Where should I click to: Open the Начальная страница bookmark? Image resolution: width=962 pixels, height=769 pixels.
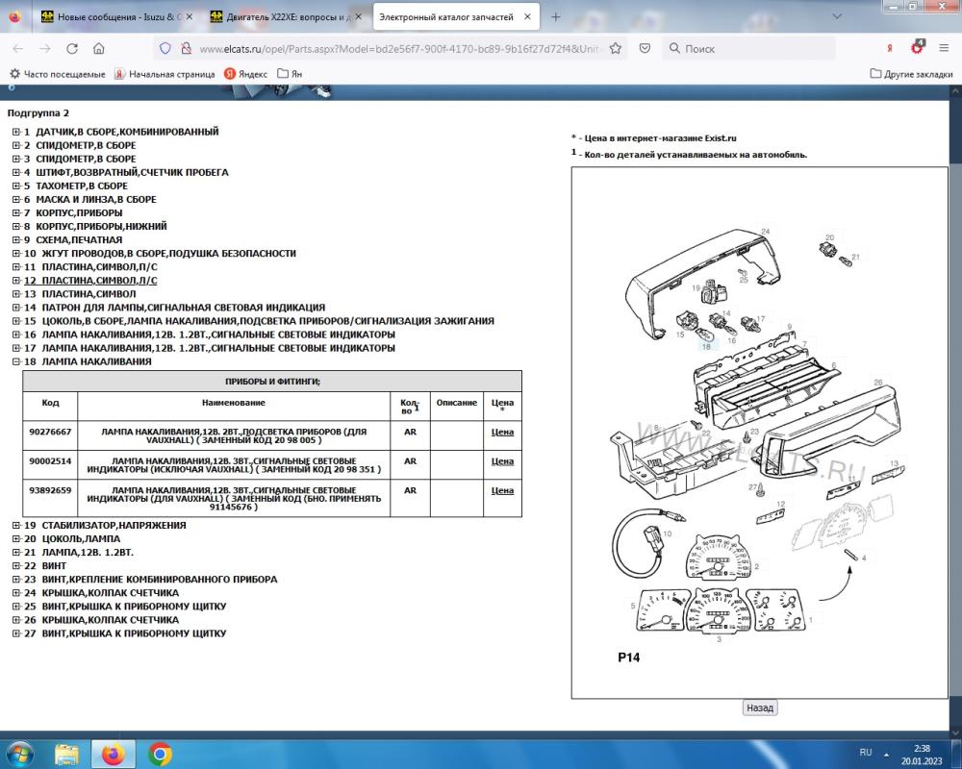(x=165, y=74)
